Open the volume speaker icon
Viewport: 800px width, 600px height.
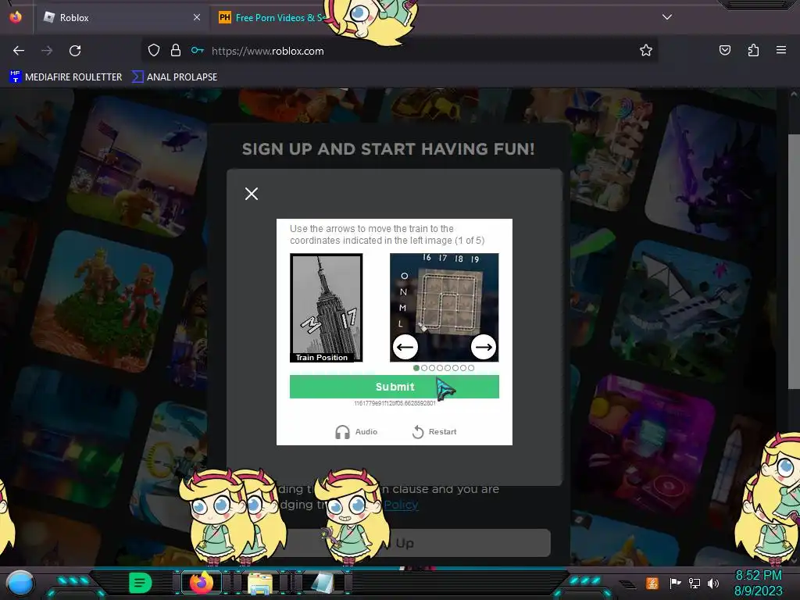[x=713, y=583]
